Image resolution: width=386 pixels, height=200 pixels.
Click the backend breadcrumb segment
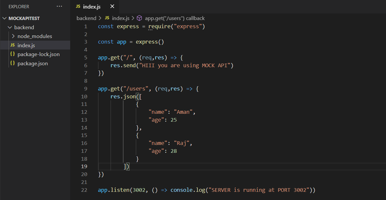pyautogui.click(x=86, y=18)
